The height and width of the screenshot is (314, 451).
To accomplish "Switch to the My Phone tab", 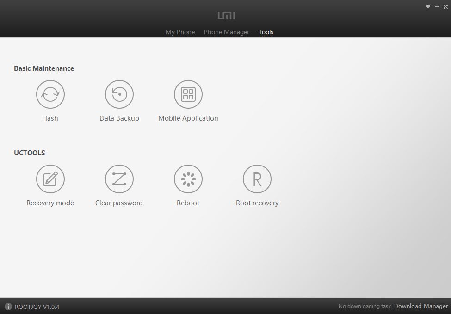I will 180,32.
